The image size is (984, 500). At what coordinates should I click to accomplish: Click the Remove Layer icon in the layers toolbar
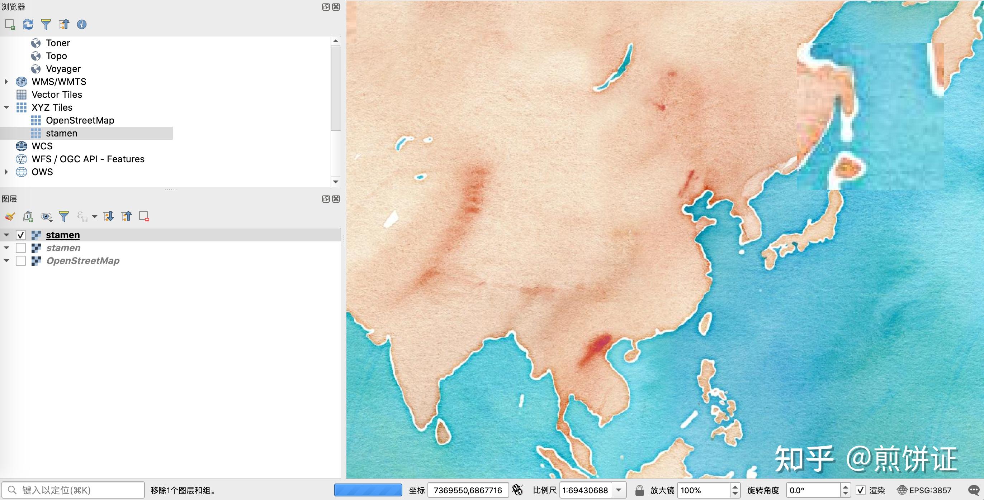[144, 217]
